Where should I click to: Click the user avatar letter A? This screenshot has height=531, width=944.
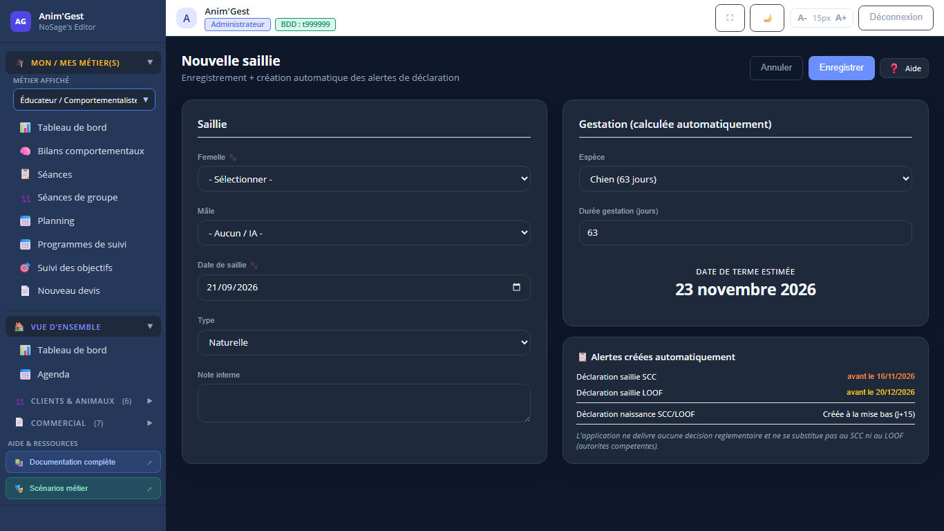pyautogui.click(x=187, y=18)
